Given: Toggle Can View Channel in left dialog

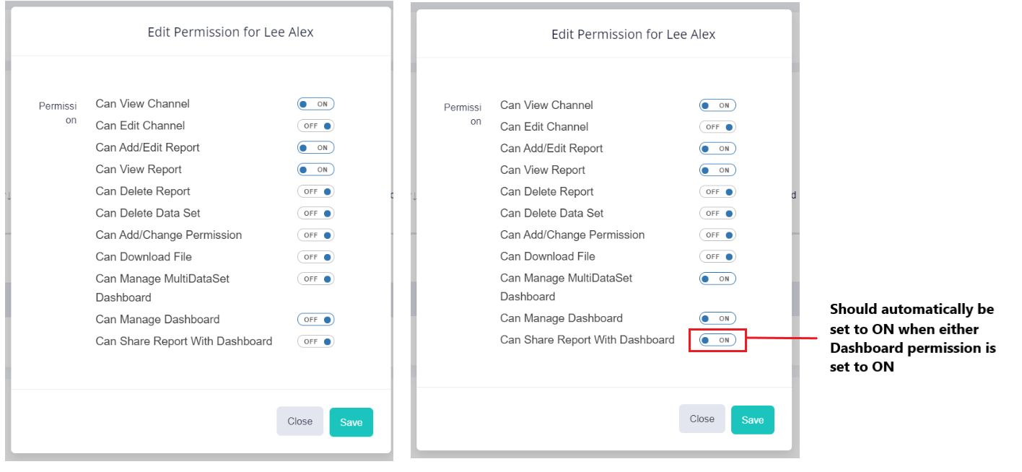Looking at the screenshot, I should pyautogui.click(x=315, y=104).
